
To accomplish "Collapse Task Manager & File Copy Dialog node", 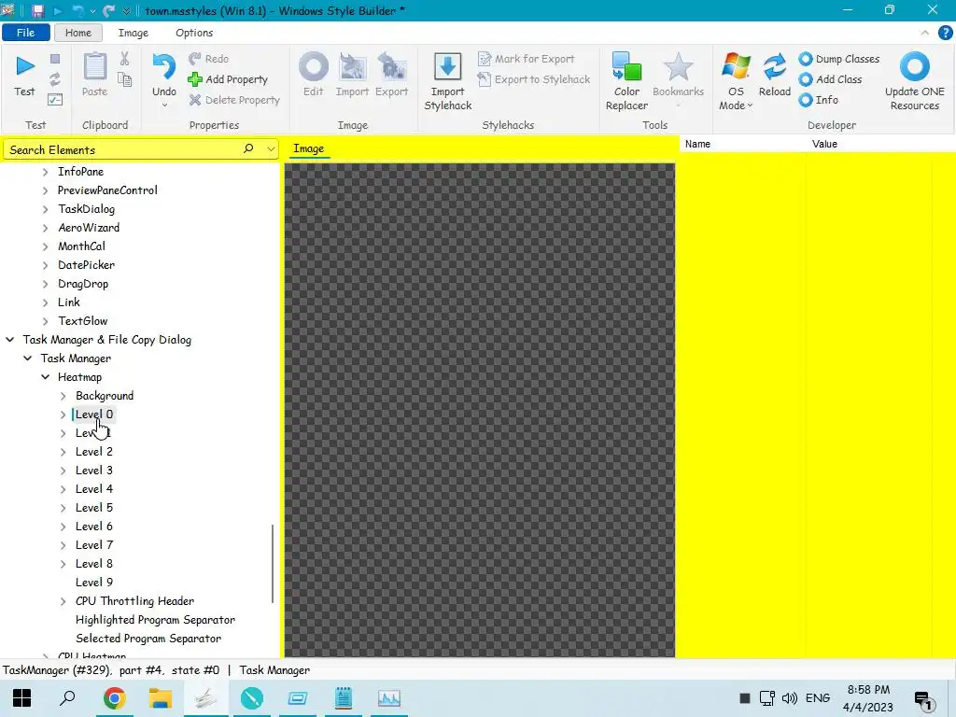I will tap(9, 340).
